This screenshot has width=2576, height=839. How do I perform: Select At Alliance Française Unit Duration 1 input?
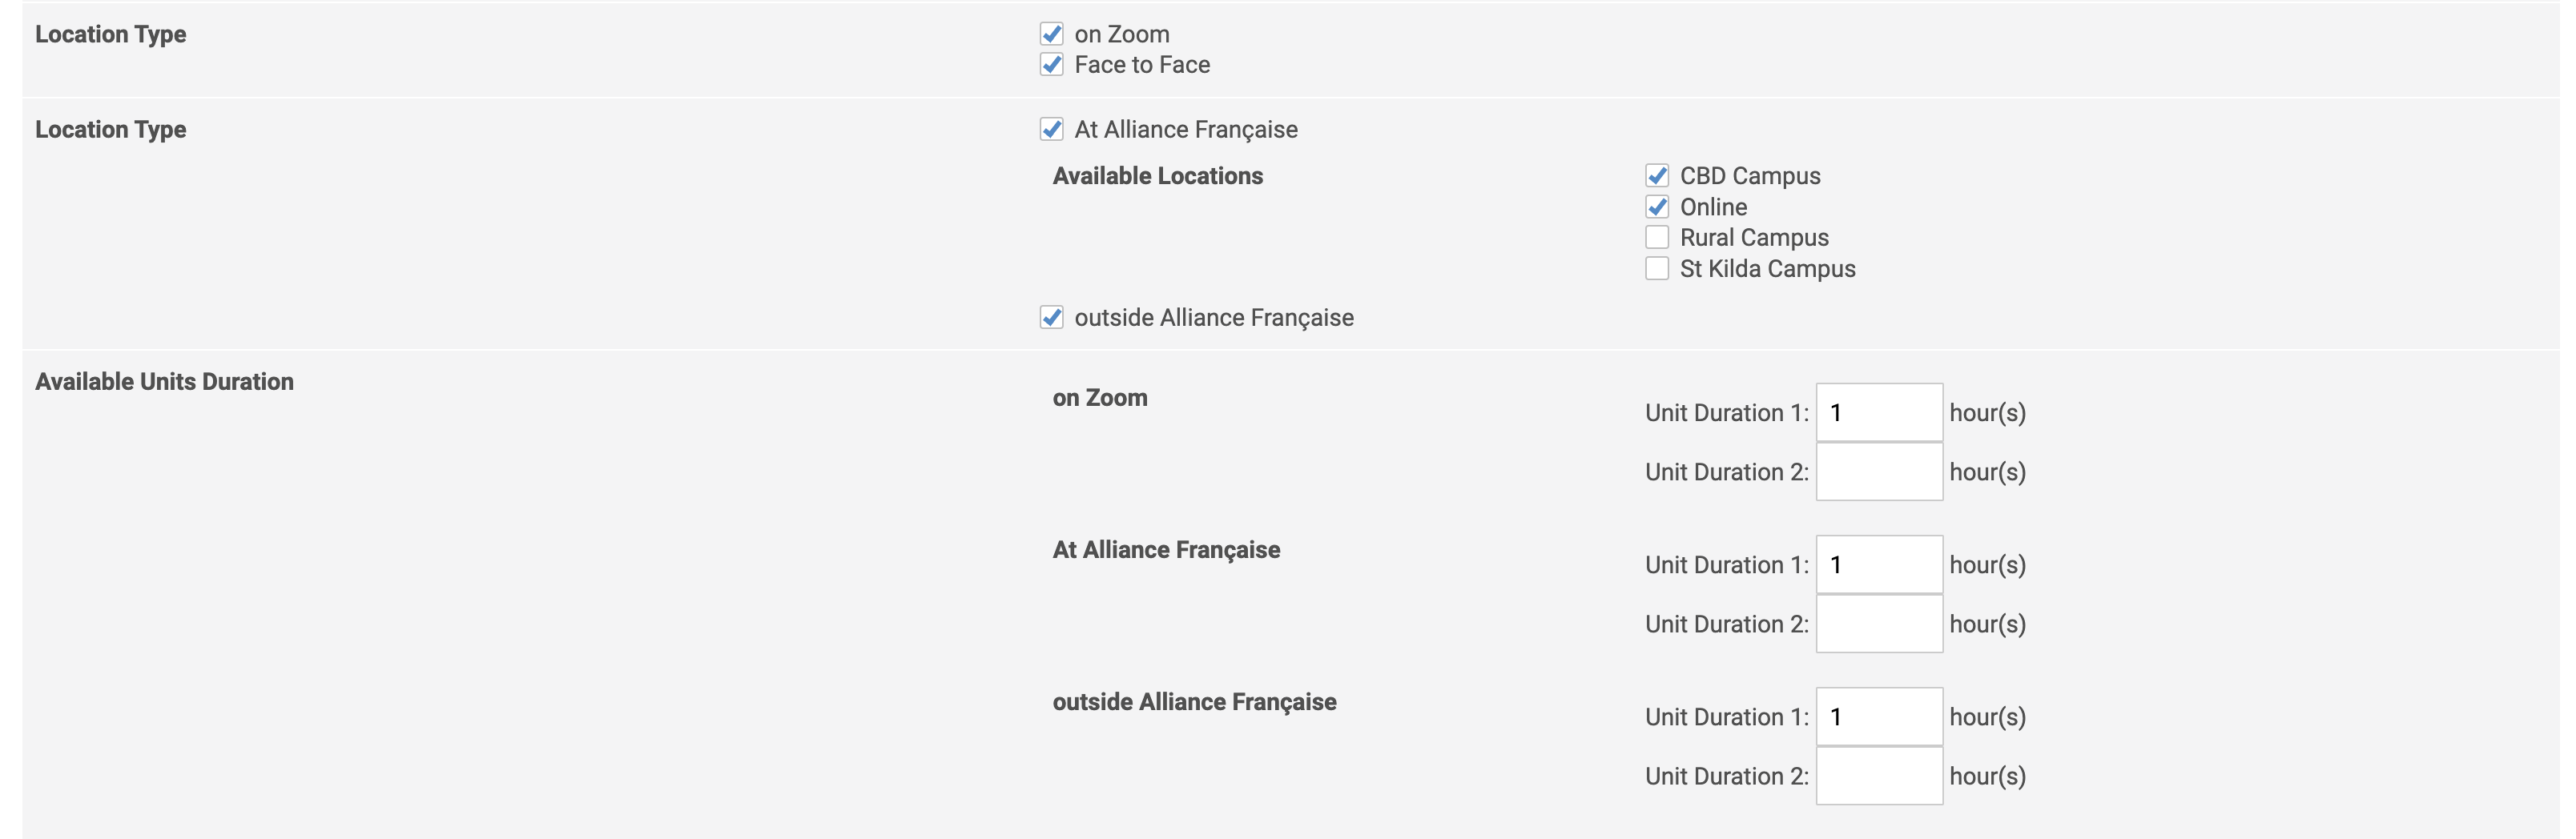click(1878, 565)
